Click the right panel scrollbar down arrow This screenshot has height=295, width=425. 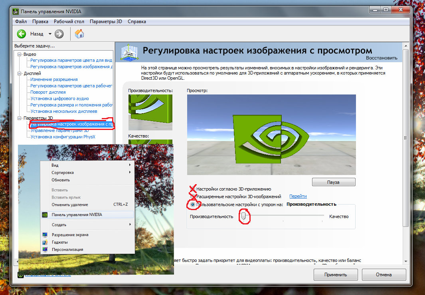pos(405,262)
